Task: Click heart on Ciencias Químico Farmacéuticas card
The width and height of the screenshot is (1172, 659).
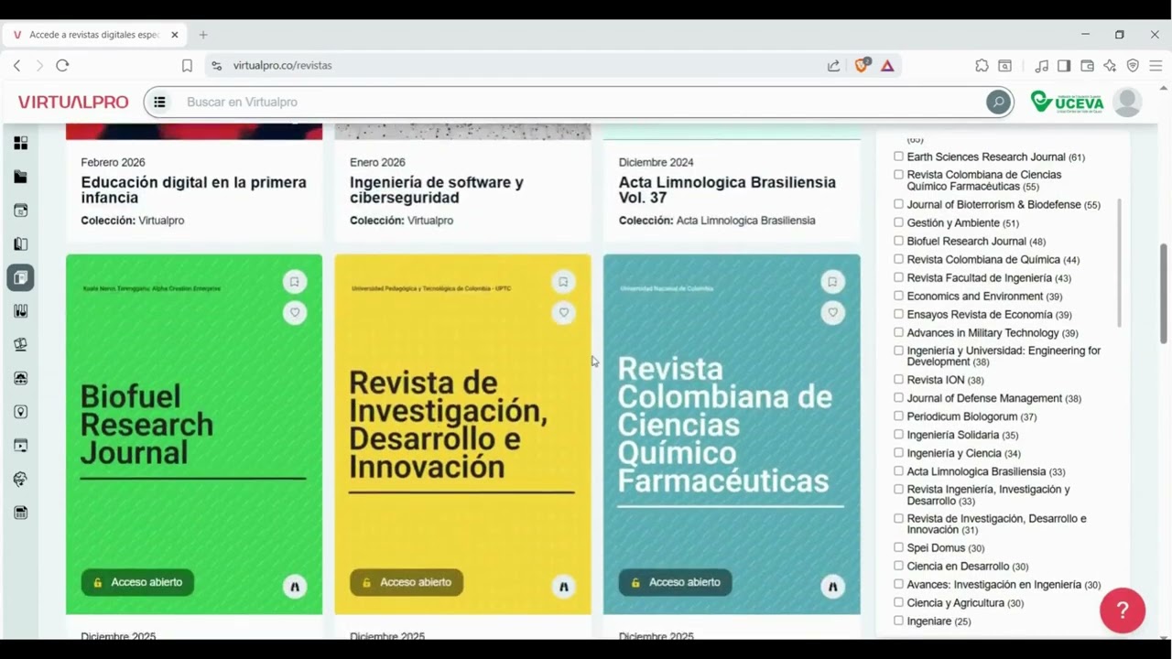Action: (832, 312)
